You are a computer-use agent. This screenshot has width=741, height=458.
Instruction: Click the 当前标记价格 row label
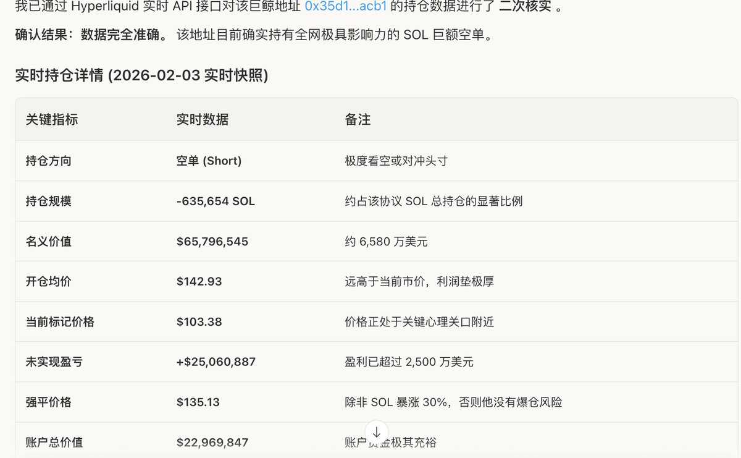click(61, 321)
